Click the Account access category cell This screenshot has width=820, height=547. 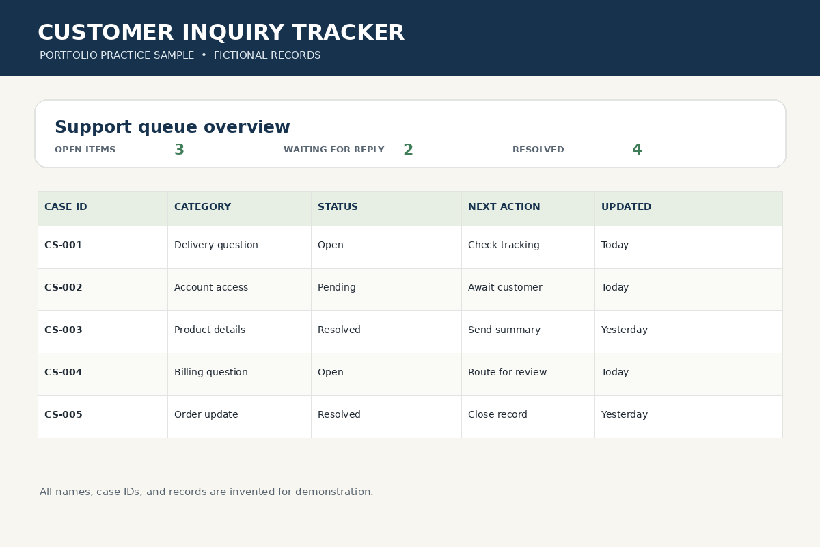coord(239,289)
